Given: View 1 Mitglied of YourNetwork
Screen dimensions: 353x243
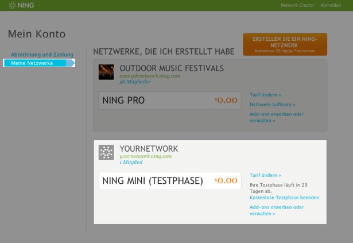Looking at the screenshot, I should pos(131,162).
